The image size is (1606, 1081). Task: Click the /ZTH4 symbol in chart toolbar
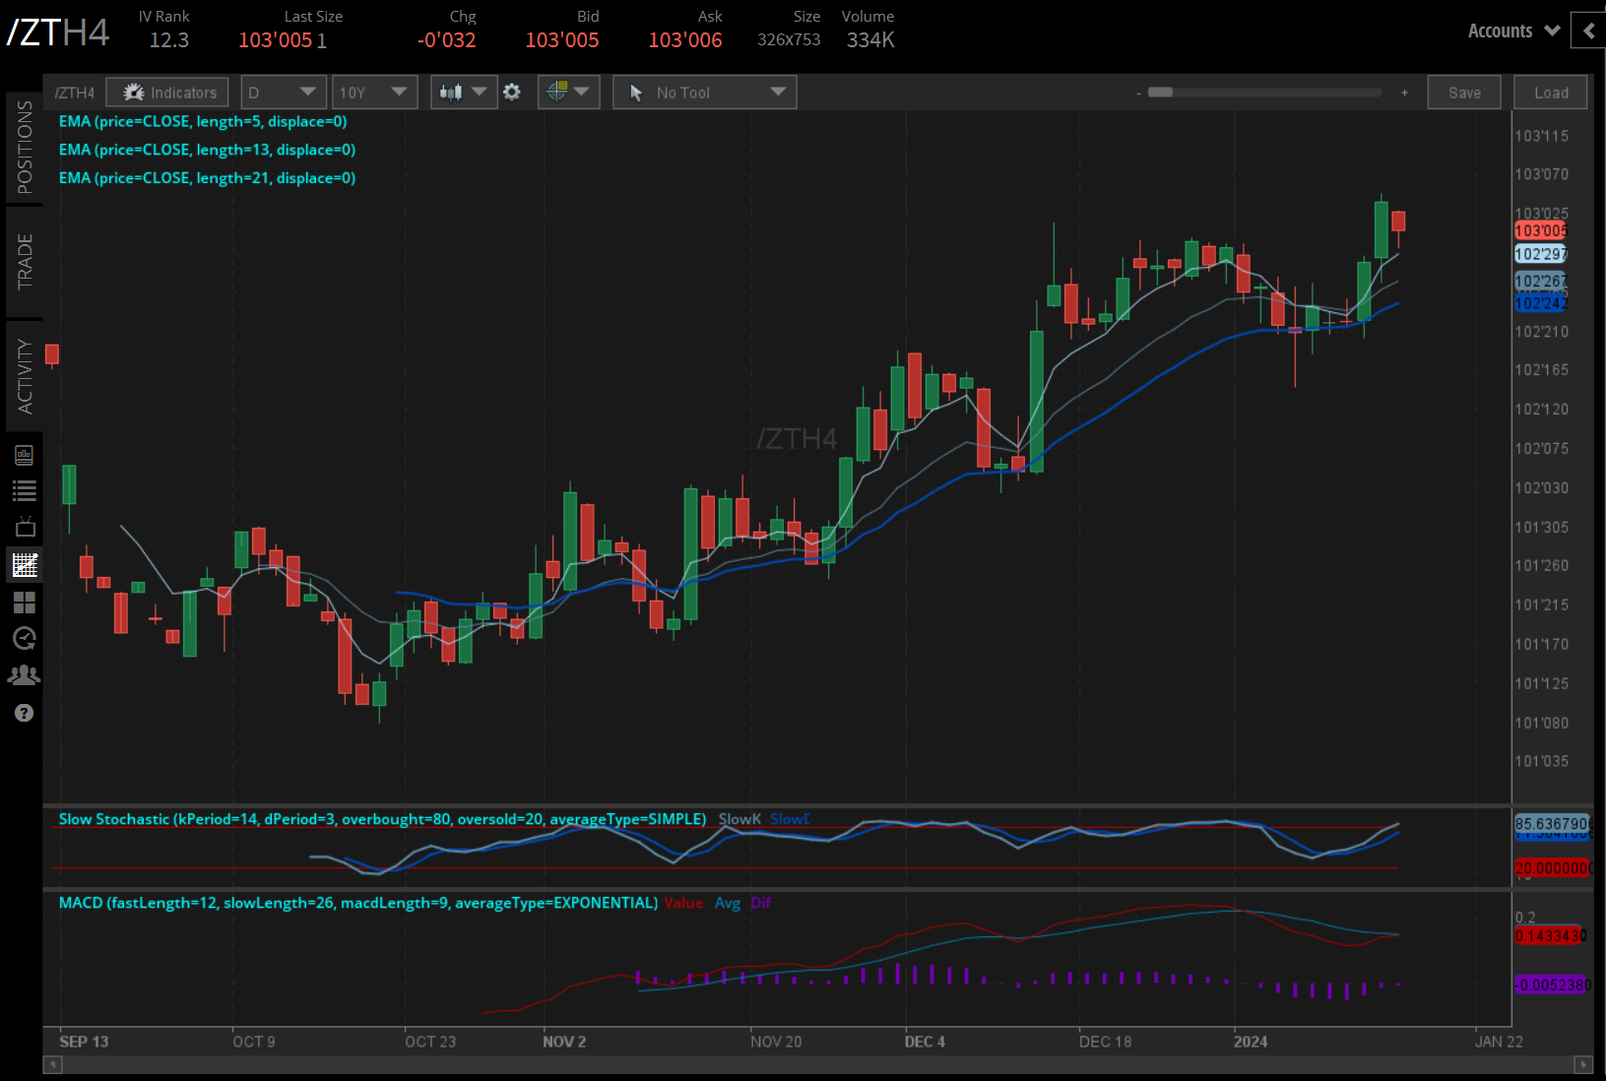(75, 93)
